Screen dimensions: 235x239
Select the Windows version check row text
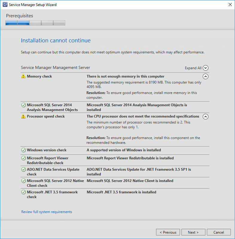(x=47, y=150)
